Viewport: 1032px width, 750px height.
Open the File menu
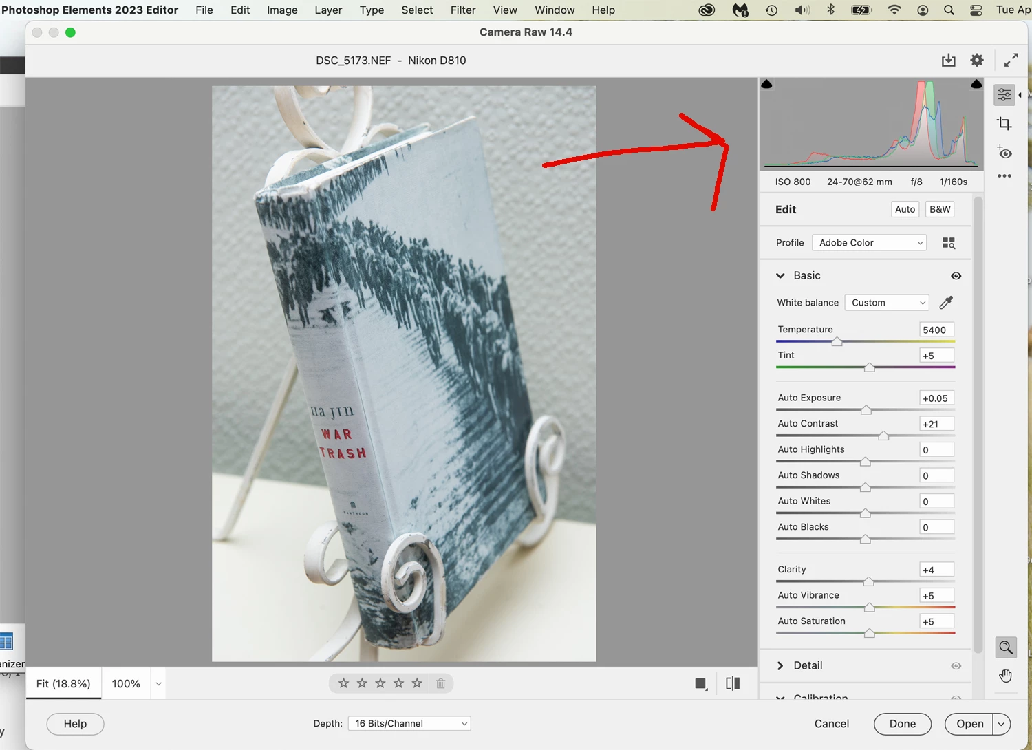coord(204,10)
